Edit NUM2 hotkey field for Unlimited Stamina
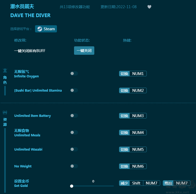This screenshot has width=196, height=194. pos(138,91)
